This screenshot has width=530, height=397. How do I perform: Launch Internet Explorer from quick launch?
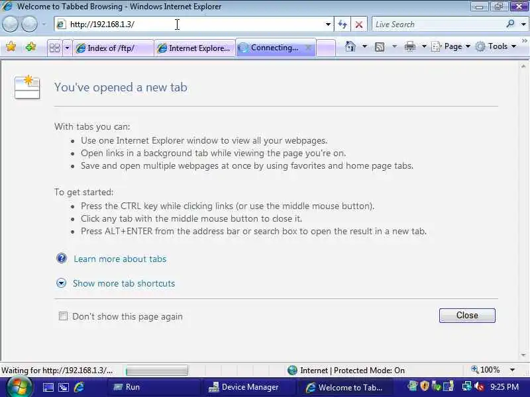pyautogui.click(x=79, y=387)
